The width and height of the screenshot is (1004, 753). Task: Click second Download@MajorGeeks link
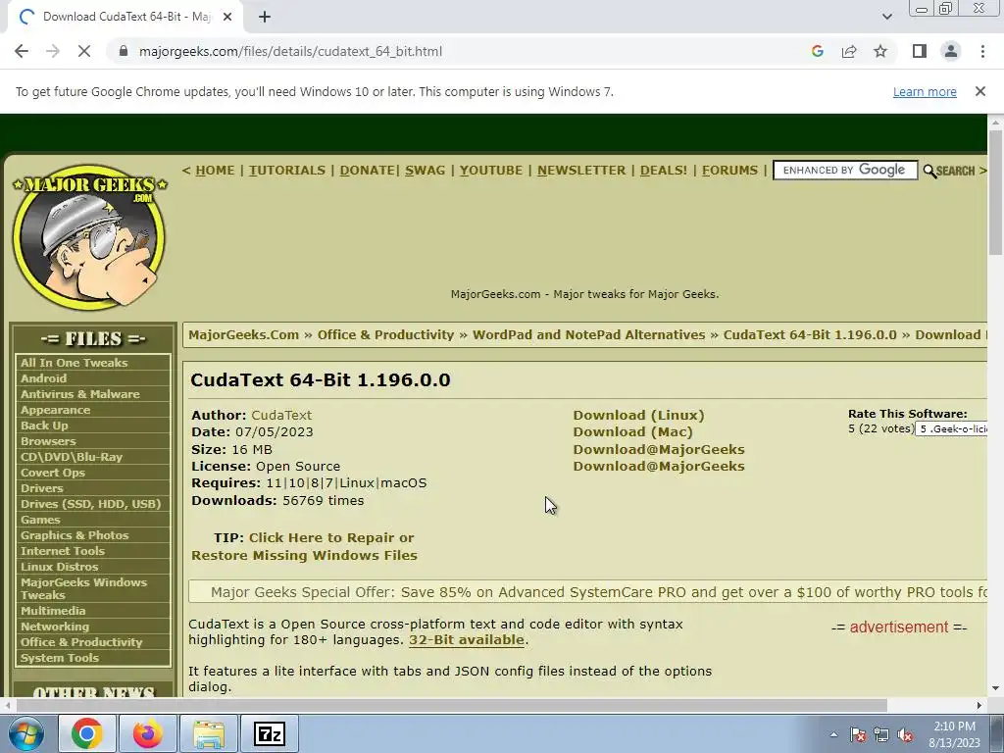[x=659, y=466]
